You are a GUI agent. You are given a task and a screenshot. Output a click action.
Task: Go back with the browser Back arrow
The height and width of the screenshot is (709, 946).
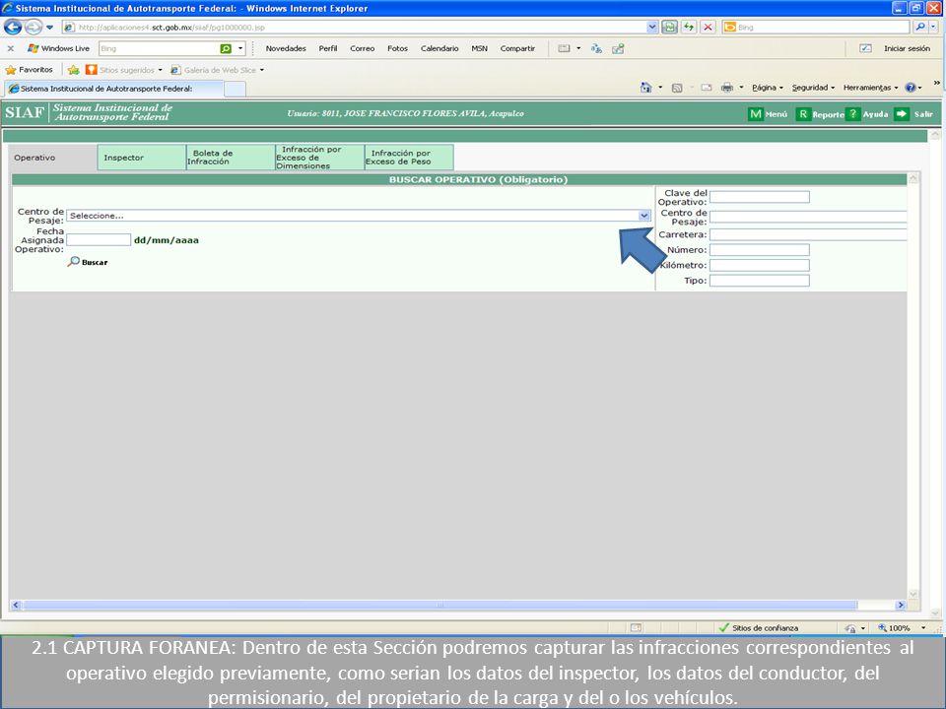tap(13, 28)
